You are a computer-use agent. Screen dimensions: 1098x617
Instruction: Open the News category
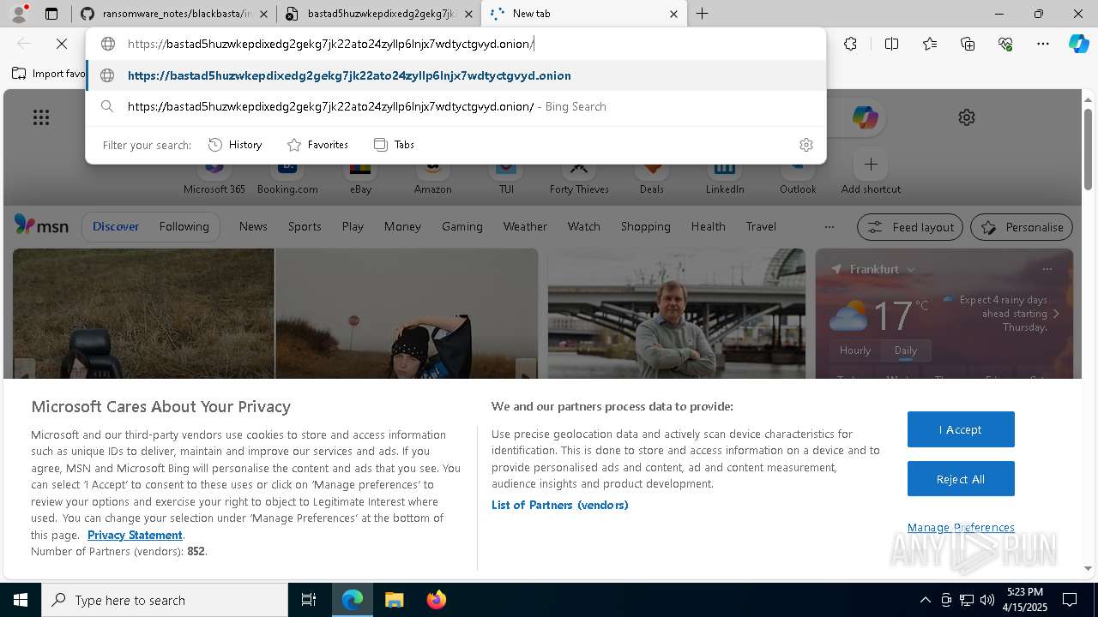pos(253,226)
